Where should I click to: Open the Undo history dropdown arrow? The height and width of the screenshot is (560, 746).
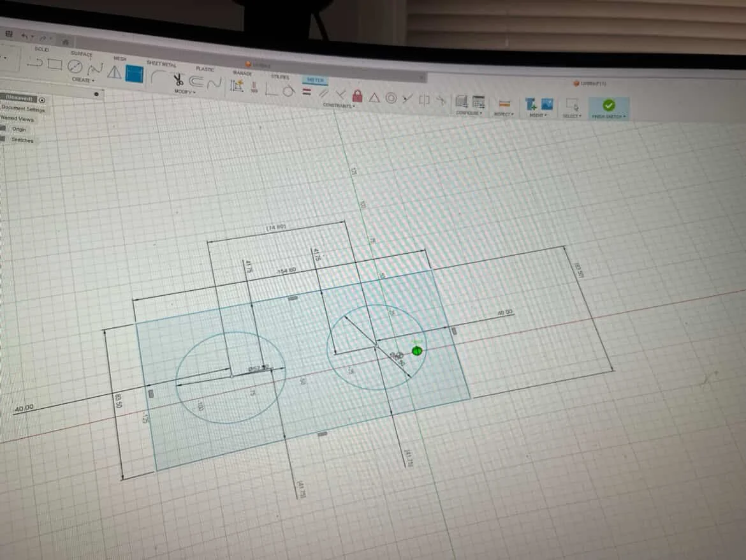click(33, 36)
